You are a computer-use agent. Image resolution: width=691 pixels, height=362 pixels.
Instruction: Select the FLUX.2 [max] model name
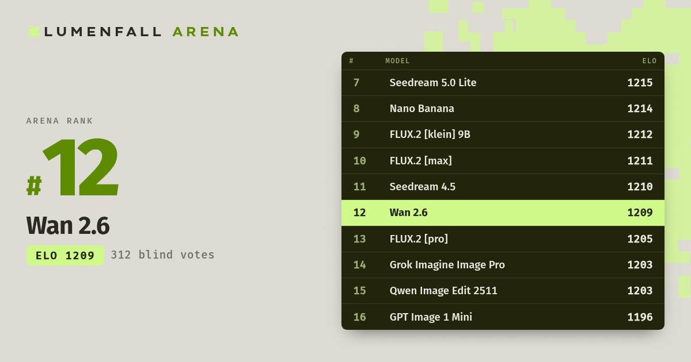(421, 161)
